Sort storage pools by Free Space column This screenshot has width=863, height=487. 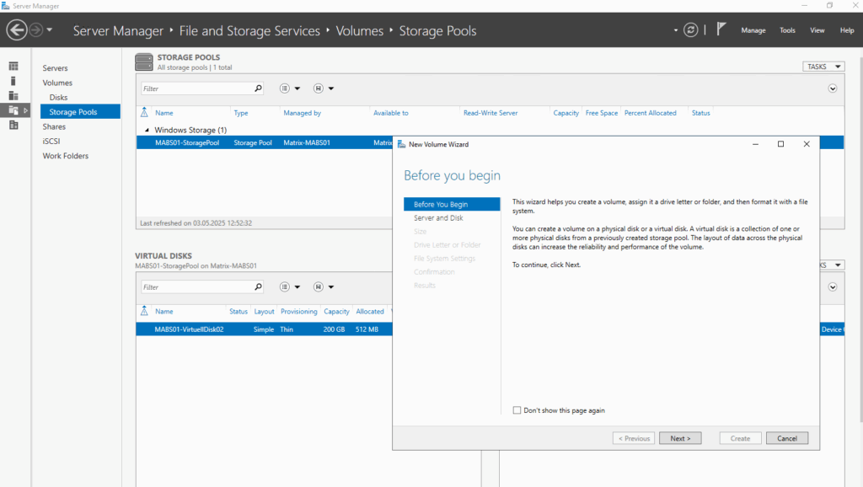(x=602, y=113)
